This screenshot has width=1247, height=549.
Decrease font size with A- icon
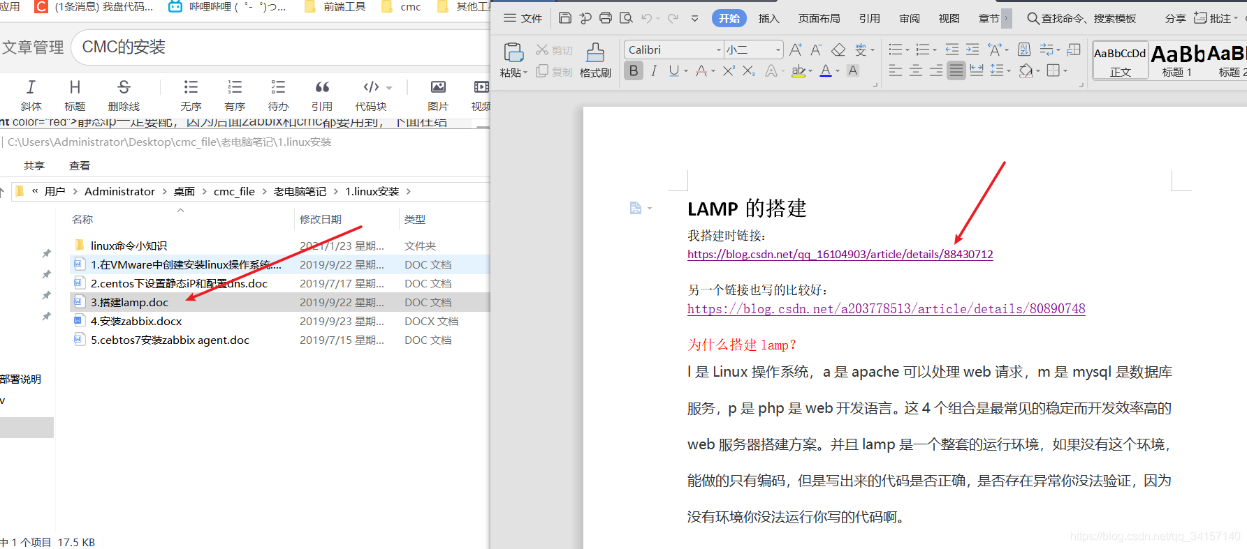(x=816, y=50)
